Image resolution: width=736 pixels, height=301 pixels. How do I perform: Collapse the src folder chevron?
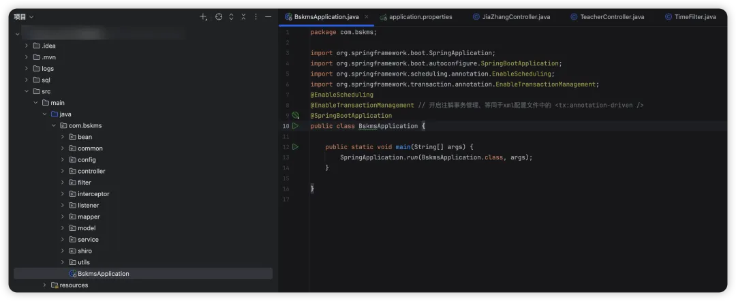[27, 91]
